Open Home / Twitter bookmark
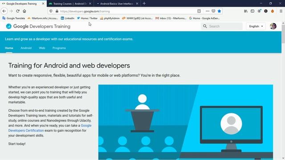 (x=87, y=18)
